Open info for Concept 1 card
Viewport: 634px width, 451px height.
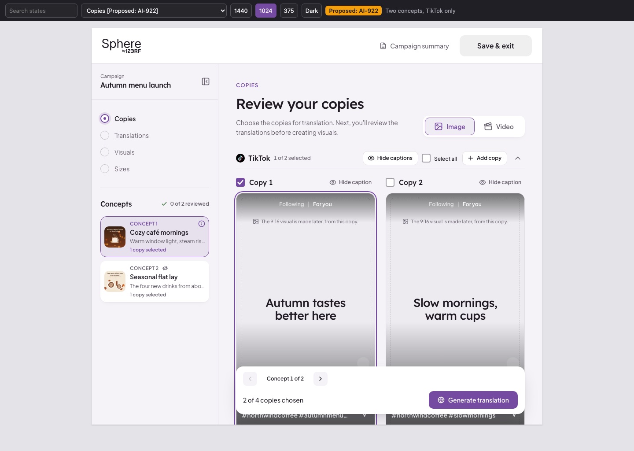(x=202, y=224)
